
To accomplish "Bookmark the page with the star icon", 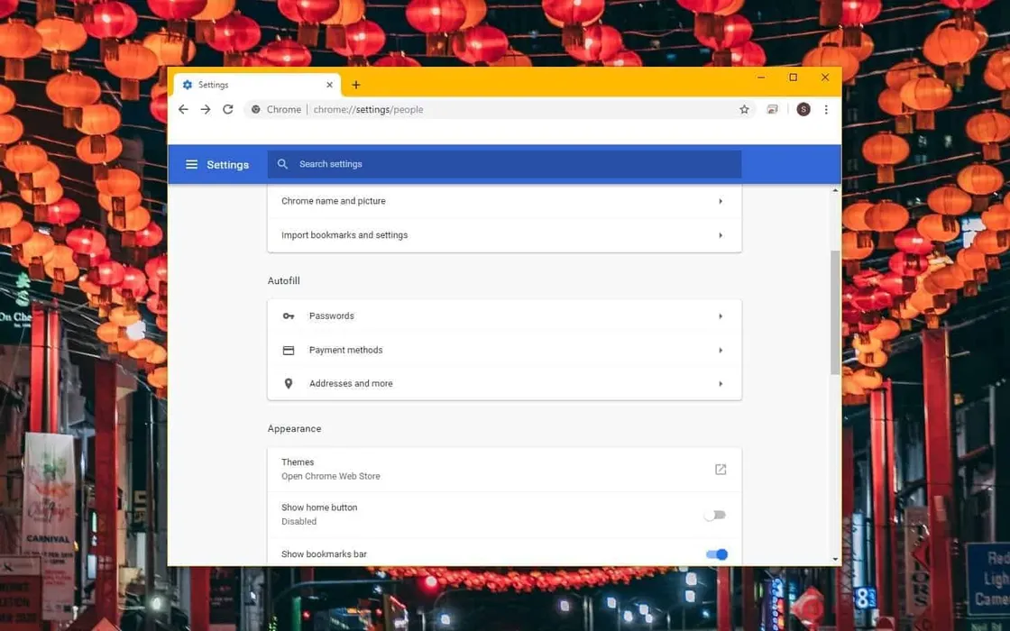I will [x=744, y=109].
